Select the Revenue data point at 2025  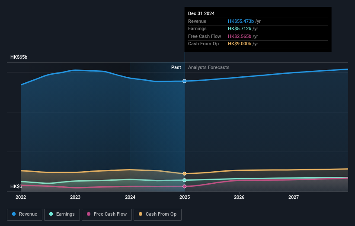coord(185,81)
